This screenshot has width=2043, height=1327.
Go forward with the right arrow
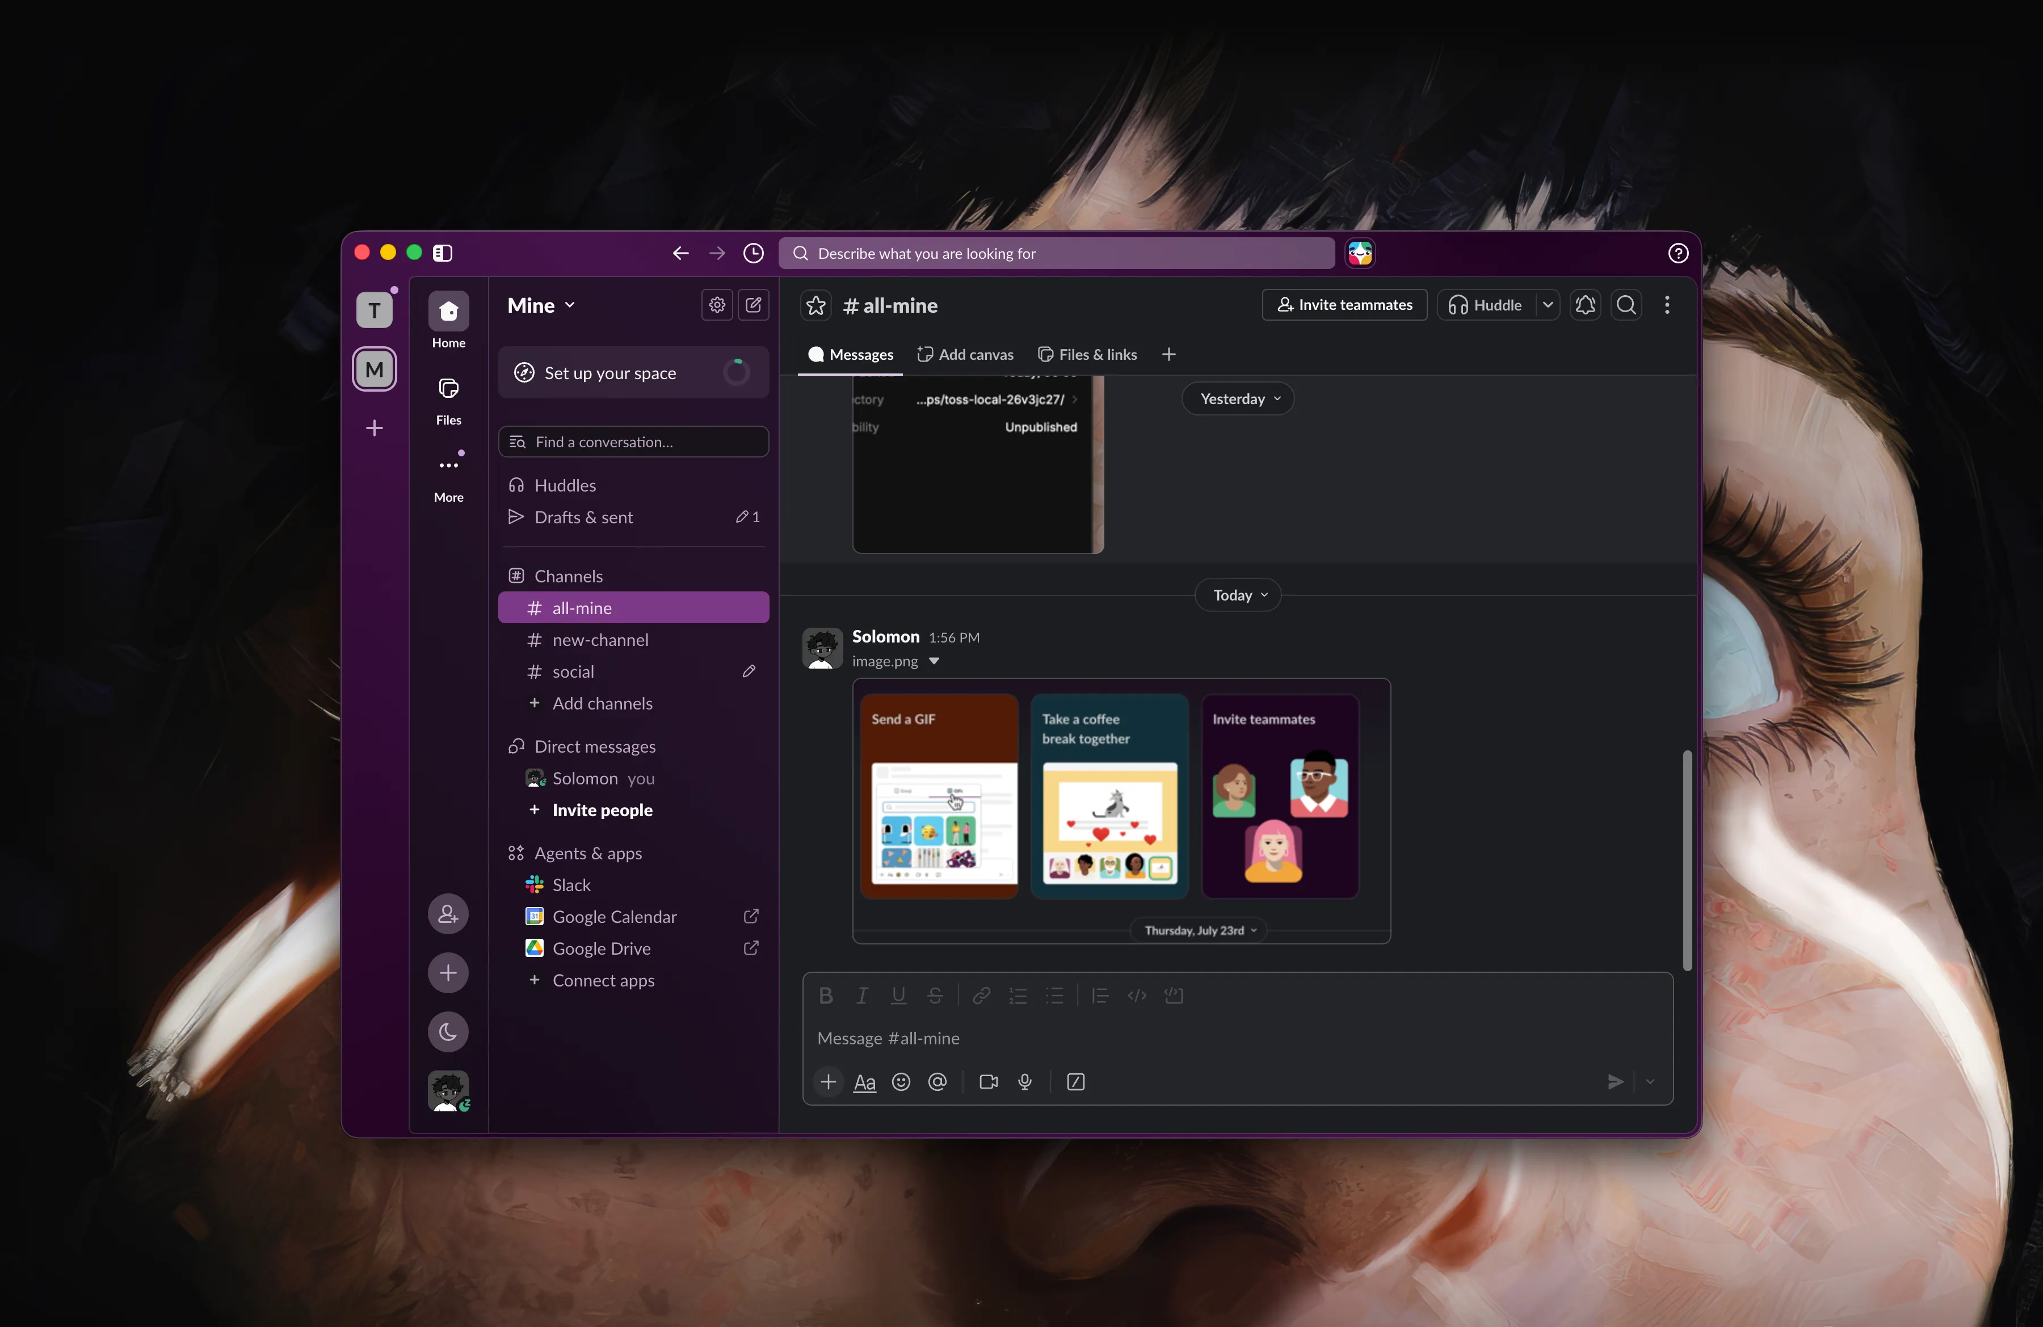click(x=717, y=253)
